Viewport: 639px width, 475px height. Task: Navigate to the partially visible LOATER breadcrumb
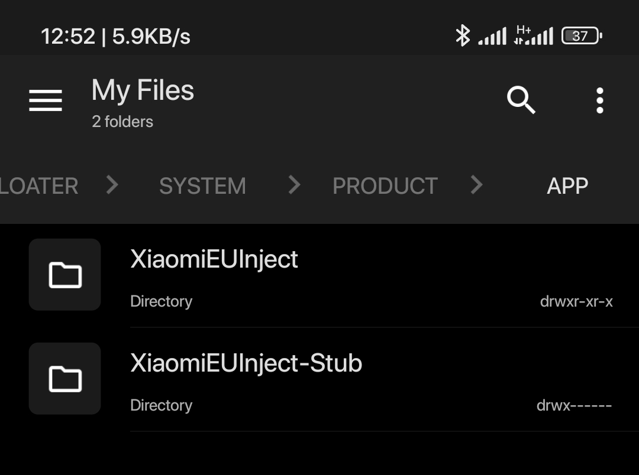pyautogui.click(x=38, y=186)
